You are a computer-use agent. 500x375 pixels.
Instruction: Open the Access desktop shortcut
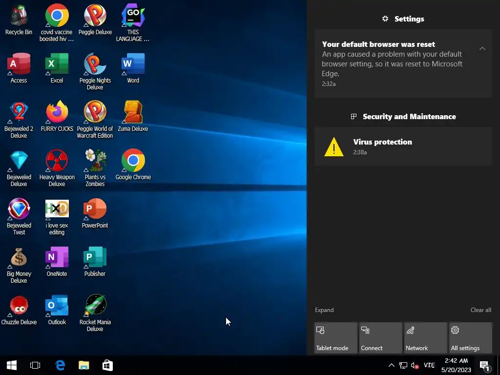click(19, 68)
